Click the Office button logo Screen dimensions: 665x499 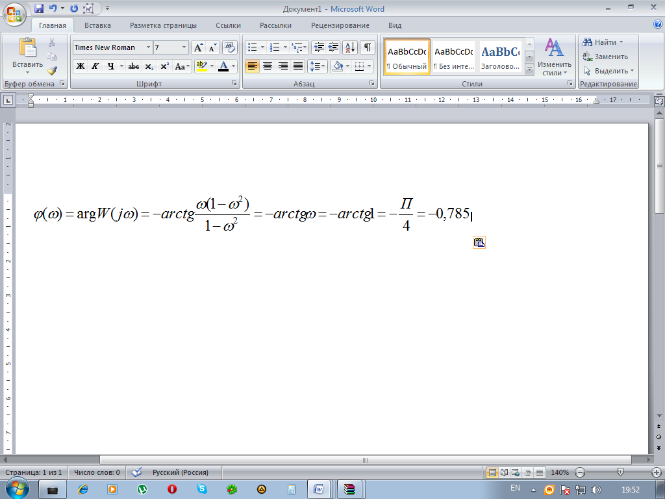[14, 15]
